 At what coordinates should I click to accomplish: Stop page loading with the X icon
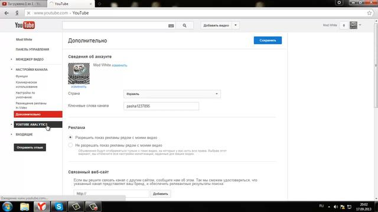pyautogui.click(x=28, y=13)
